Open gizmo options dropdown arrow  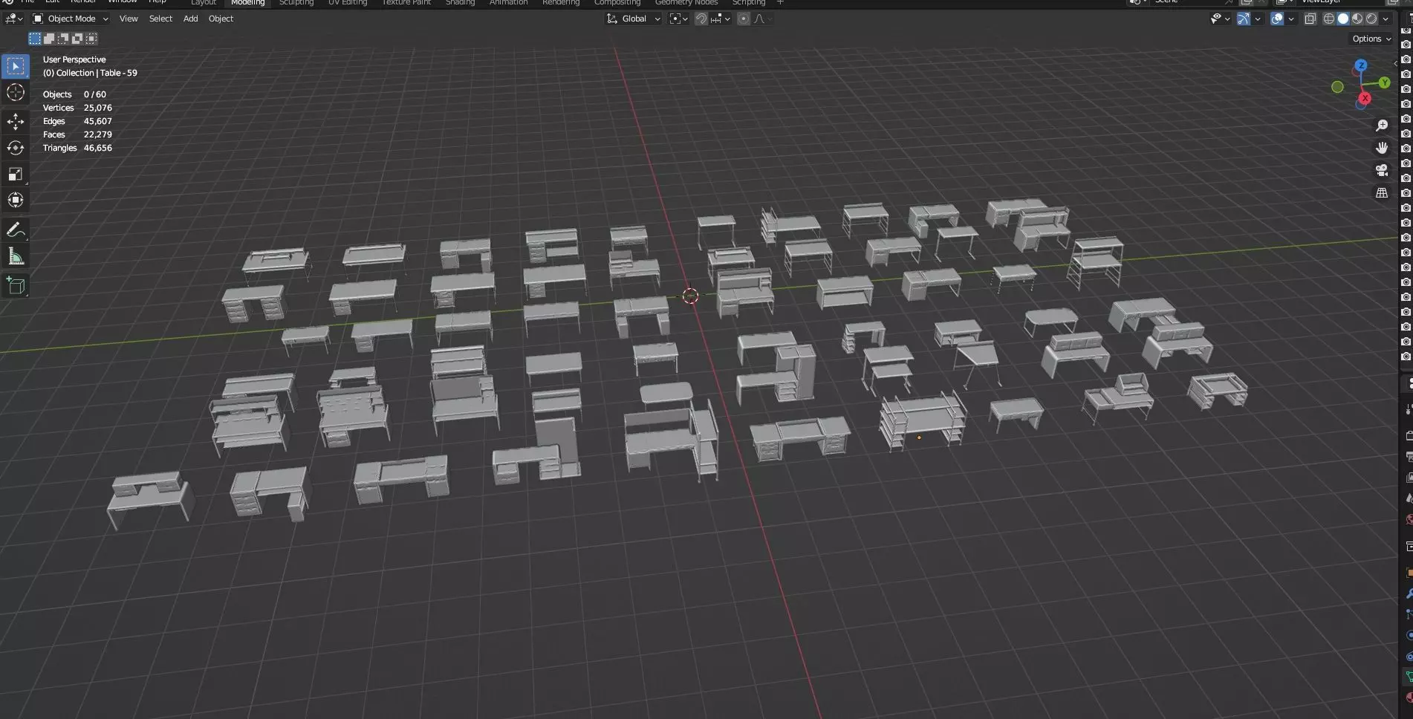pos(1258,19)
